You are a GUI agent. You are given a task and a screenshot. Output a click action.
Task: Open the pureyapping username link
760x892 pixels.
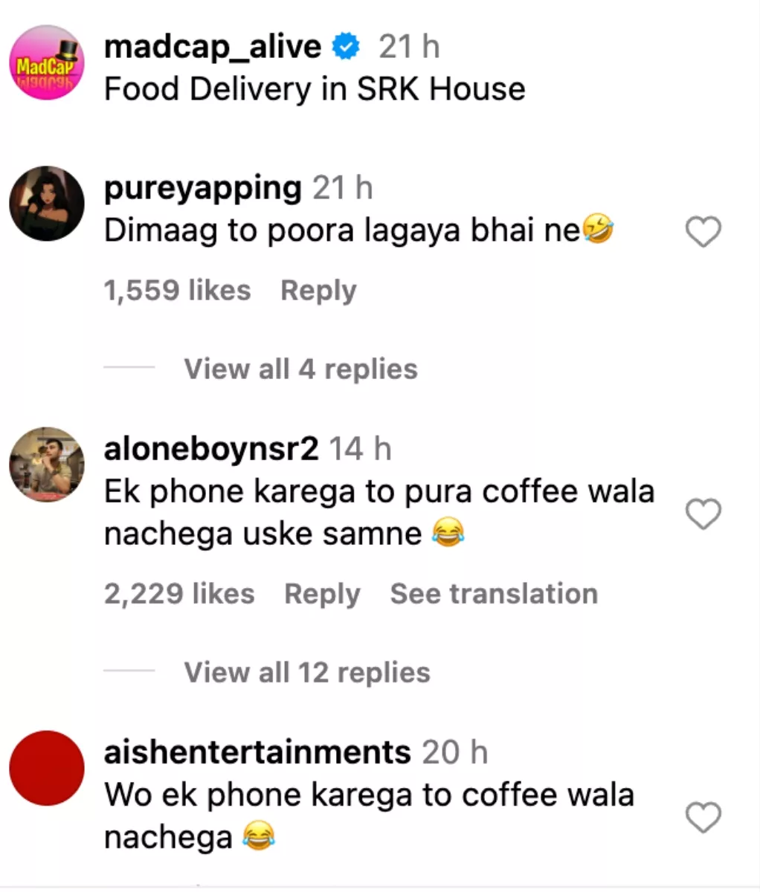[202, 189]
